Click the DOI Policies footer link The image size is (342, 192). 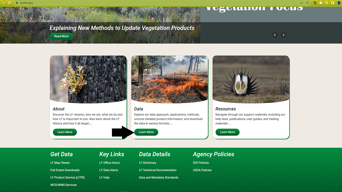(201, 163)
